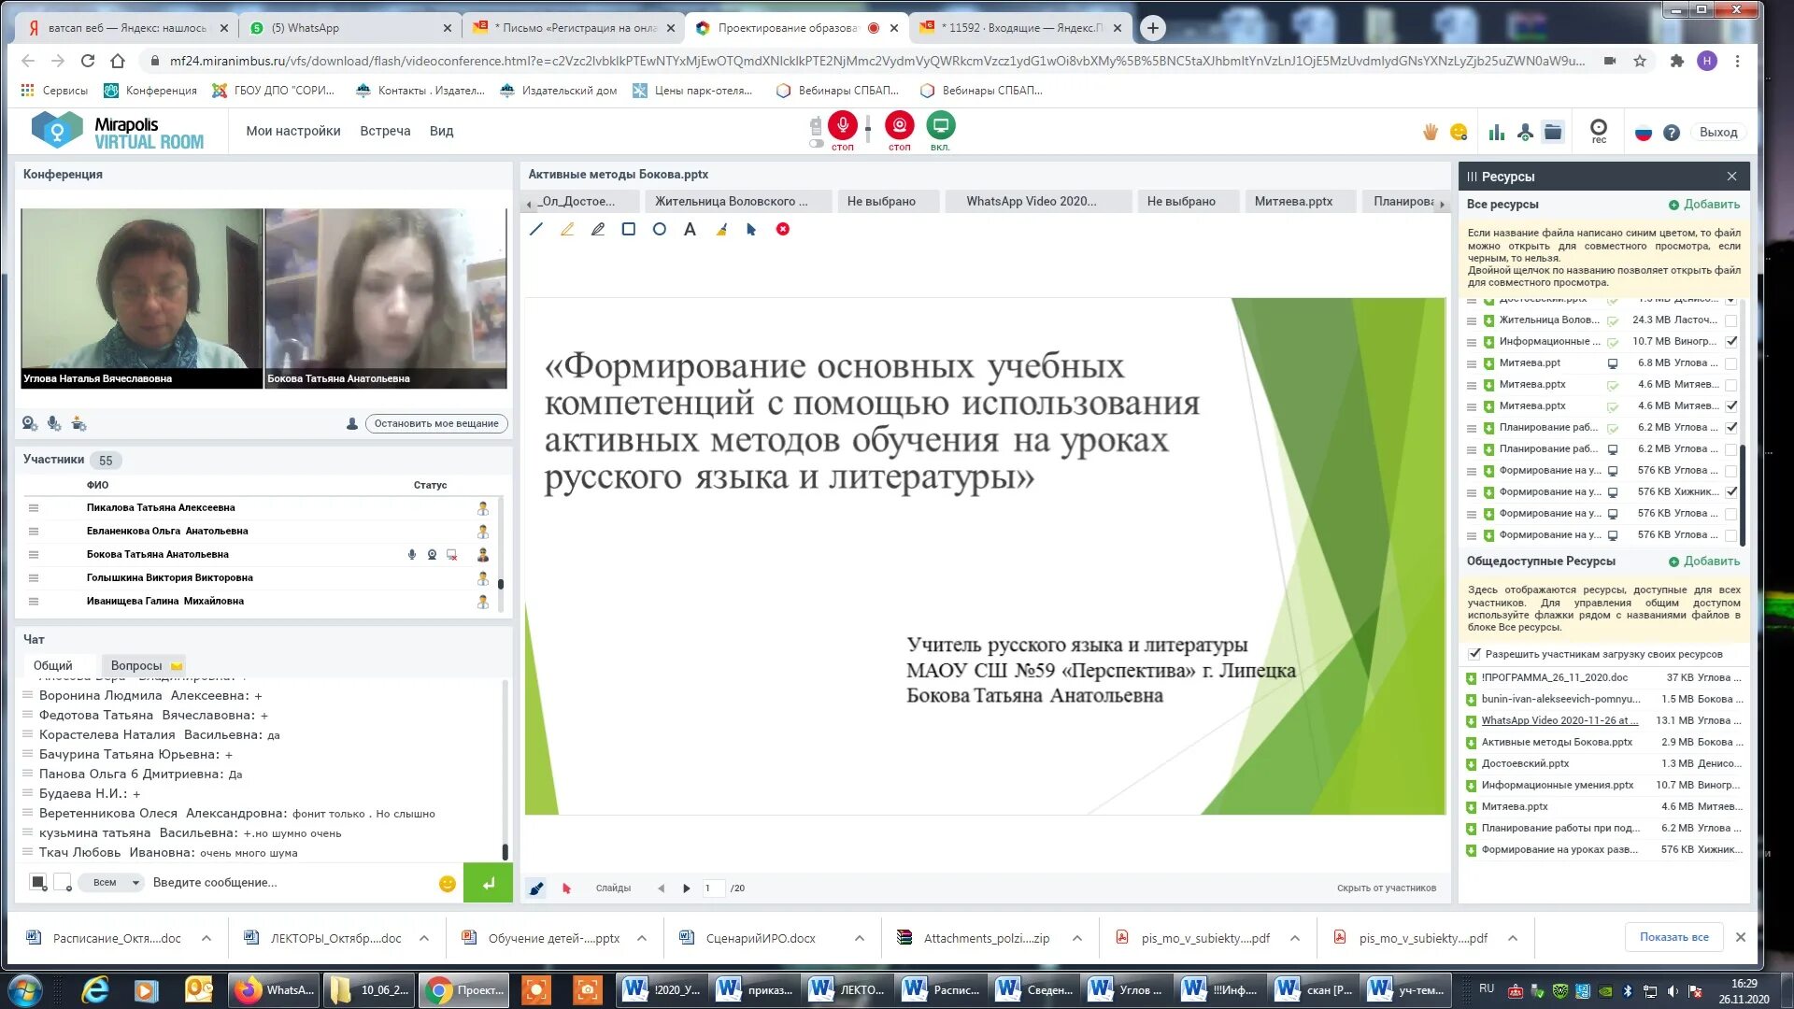The width and height of the screenshot is (1794, 1009).
Task: Click the emoji smiley in chat input
Action: pyautogui.click(x=448, y=883)
